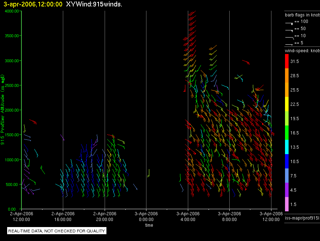Screen dimensions: 320x241
Task: Select the red 31.5 knots color swatch
Action: 287,62
